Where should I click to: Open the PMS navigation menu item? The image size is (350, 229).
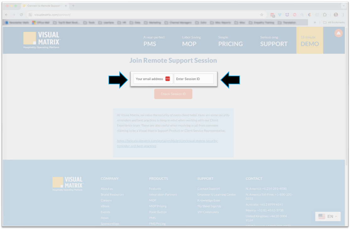pyautogui.click(x=150, y=44)
